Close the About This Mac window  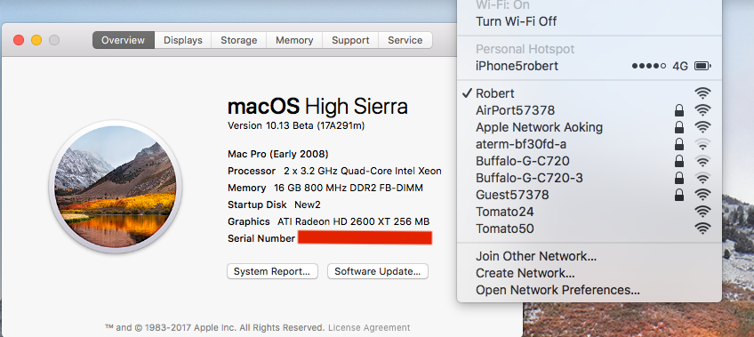tap(19, 40)
